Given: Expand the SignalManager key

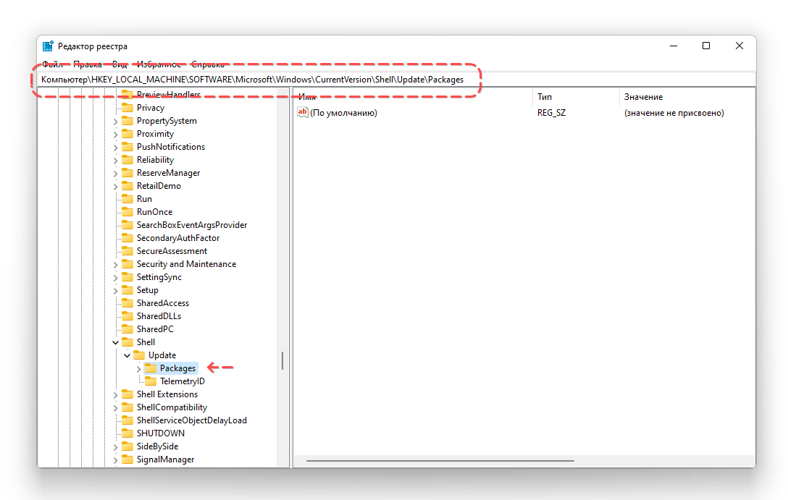Looking at the screenshot, I should [116, 460].
